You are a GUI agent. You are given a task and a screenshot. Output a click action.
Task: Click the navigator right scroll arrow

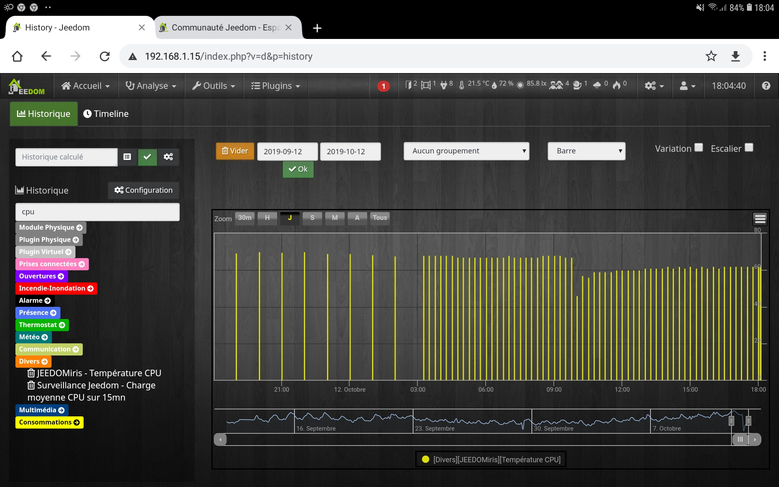(x=755, y=439)
